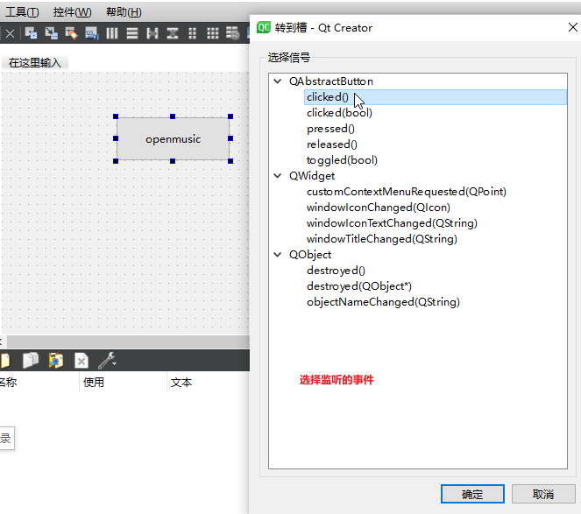Image resolution: width=581 pixels, height=514 pixels.
Task: Click the 在这里输入 menu placeholder
Action: click(x=35, y=62)
